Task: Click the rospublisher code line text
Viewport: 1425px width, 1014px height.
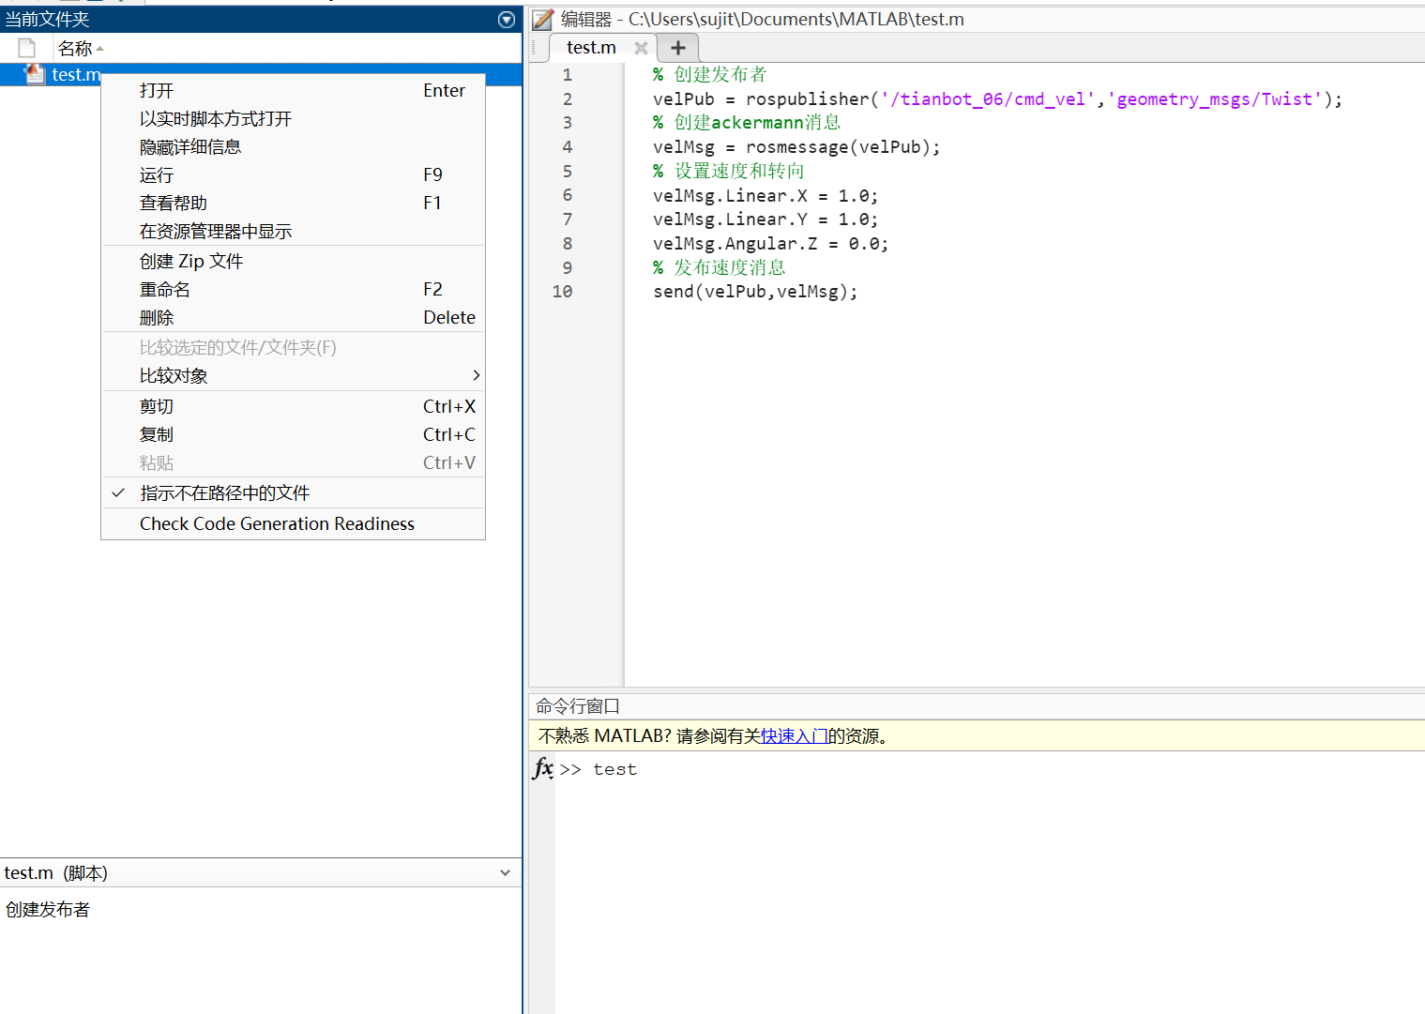Action: coord(997,98)
